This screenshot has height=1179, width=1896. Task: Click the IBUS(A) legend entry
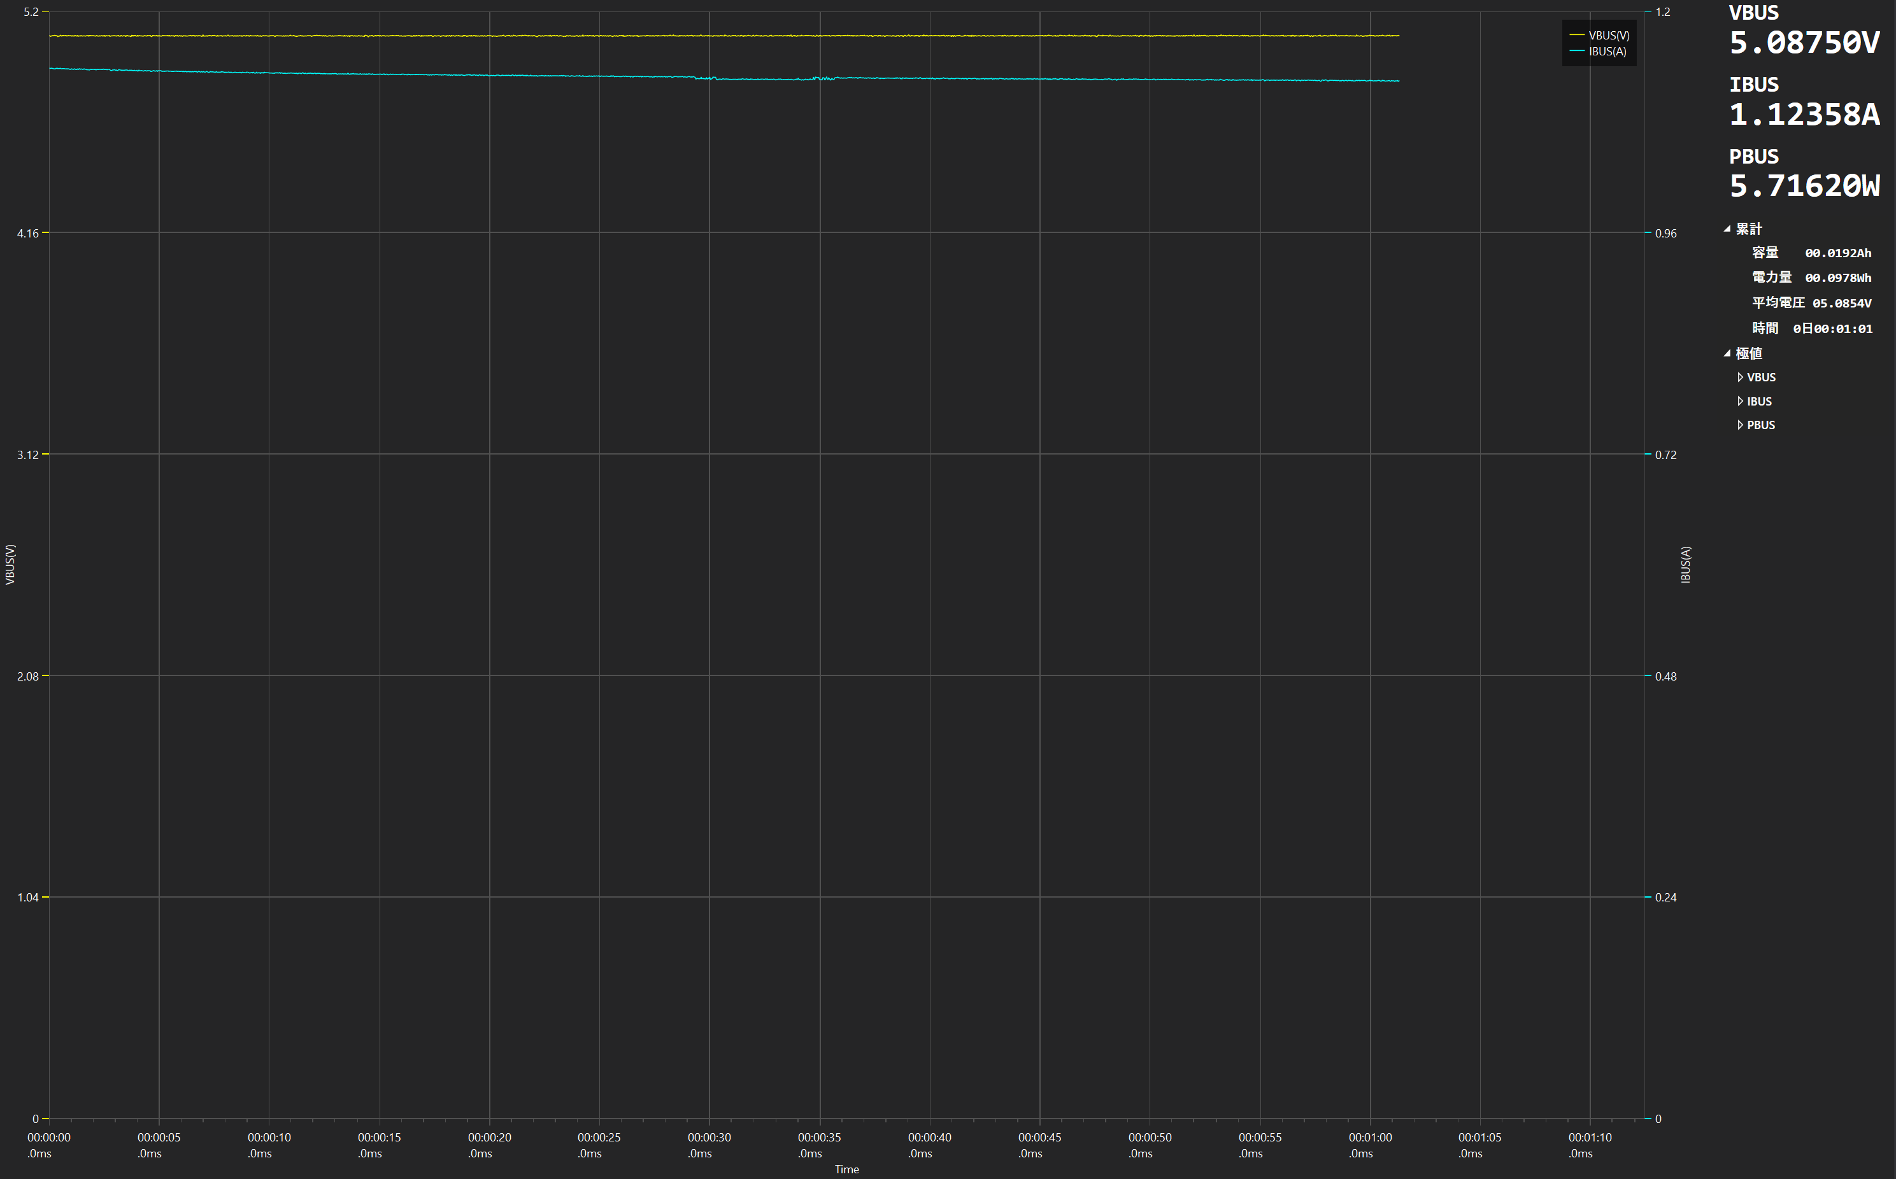coord(1598,52)
